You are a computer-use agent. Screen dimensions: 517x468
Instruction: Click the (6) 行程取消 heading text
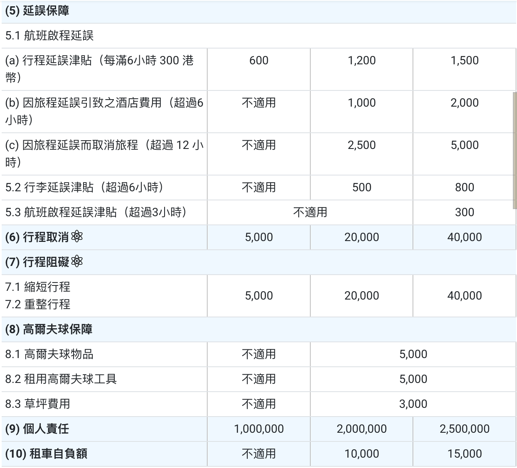(37, 237)
